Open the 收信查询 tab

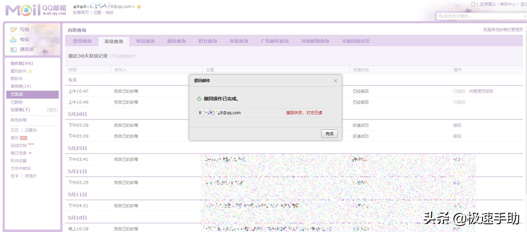click(x=145, y=41)
